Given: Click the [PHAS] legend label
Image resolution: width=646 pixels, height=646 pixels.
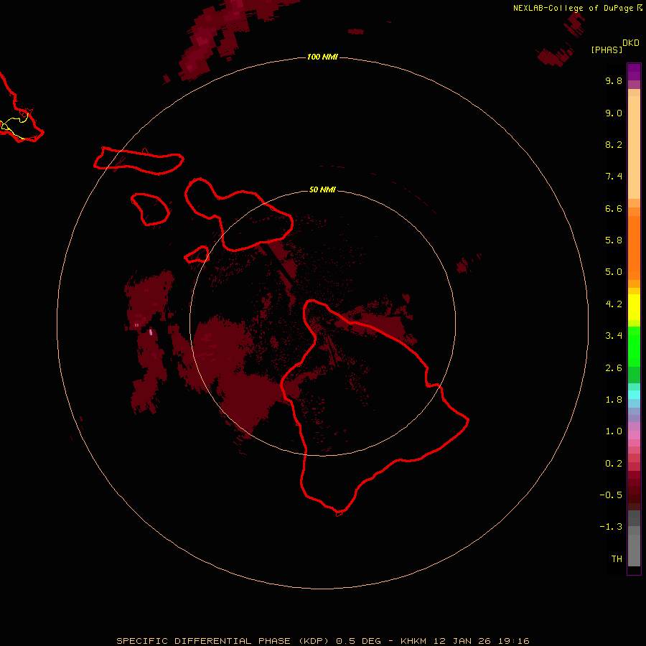Looking at the screenshot, I should tap(607, 50).
